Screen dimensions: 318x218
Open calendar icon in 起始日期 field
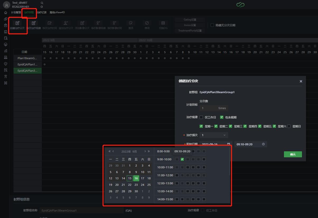pyautogui.click(x=229, y=144)
